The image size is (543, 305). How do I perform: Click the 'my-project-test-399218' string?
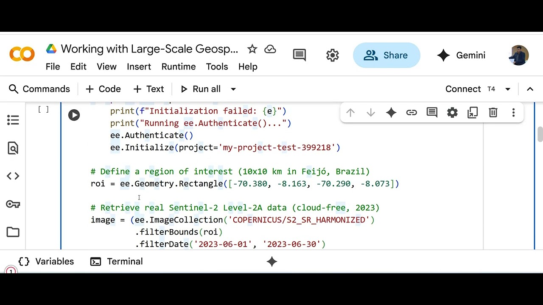coord(277,147)
